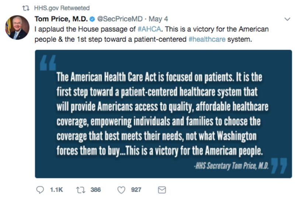Screen dimensions: 295x199
Task: Like the tweet with the heart icon
Action: pos(121,190)
